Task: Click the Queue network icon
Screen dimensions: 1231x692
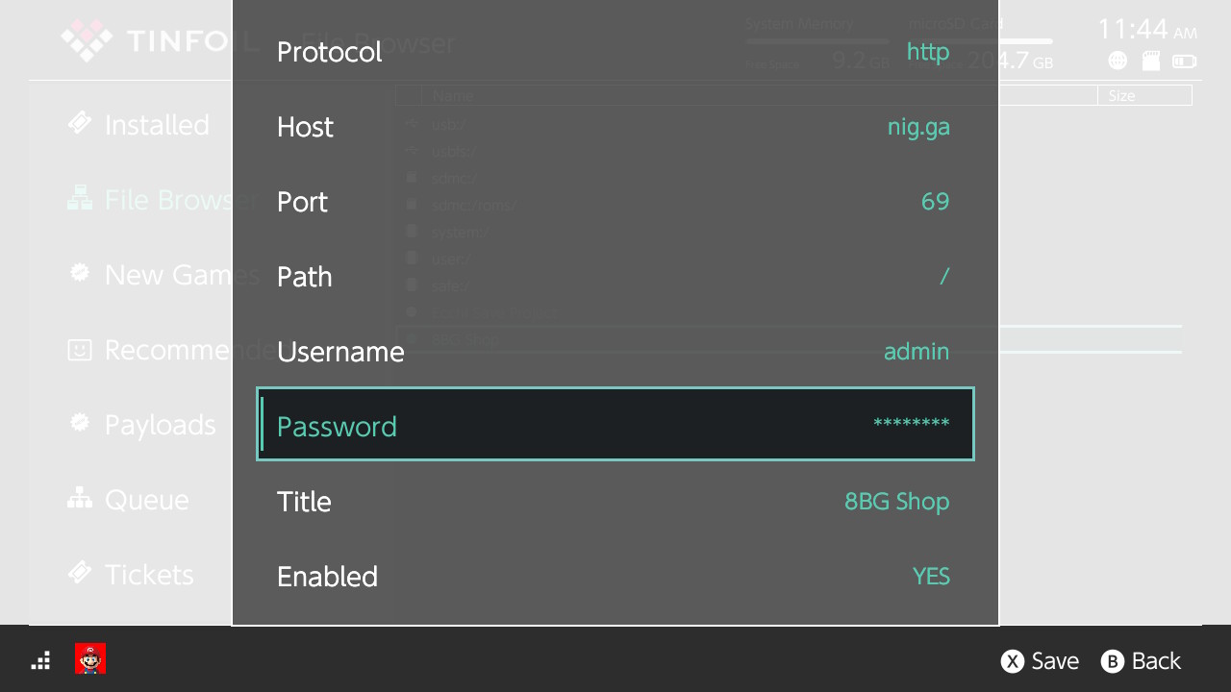Action: point(80,498)
